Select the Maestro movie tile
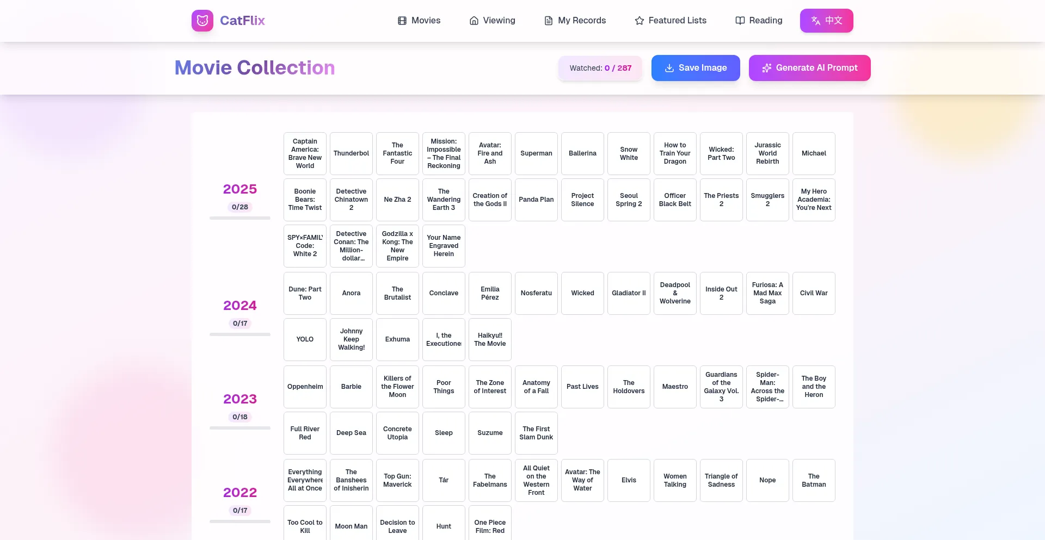1045x540 pixels. (675, 387)
